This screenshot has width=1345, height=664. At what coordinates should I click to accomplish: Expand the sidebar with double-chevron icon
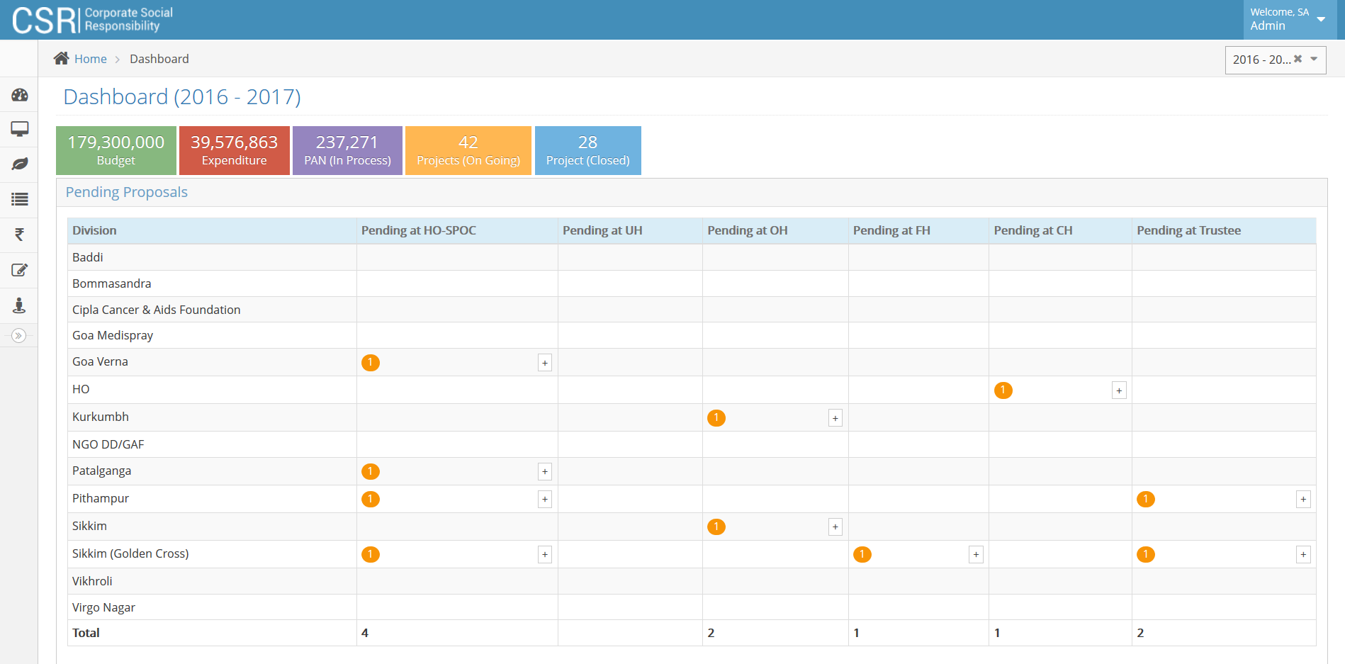tap(19, 335)
